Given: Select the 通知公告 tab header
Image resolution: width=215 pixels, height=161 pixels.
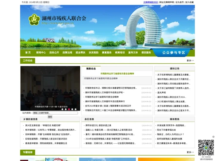Looking at the screenshot, I should 175,69.
